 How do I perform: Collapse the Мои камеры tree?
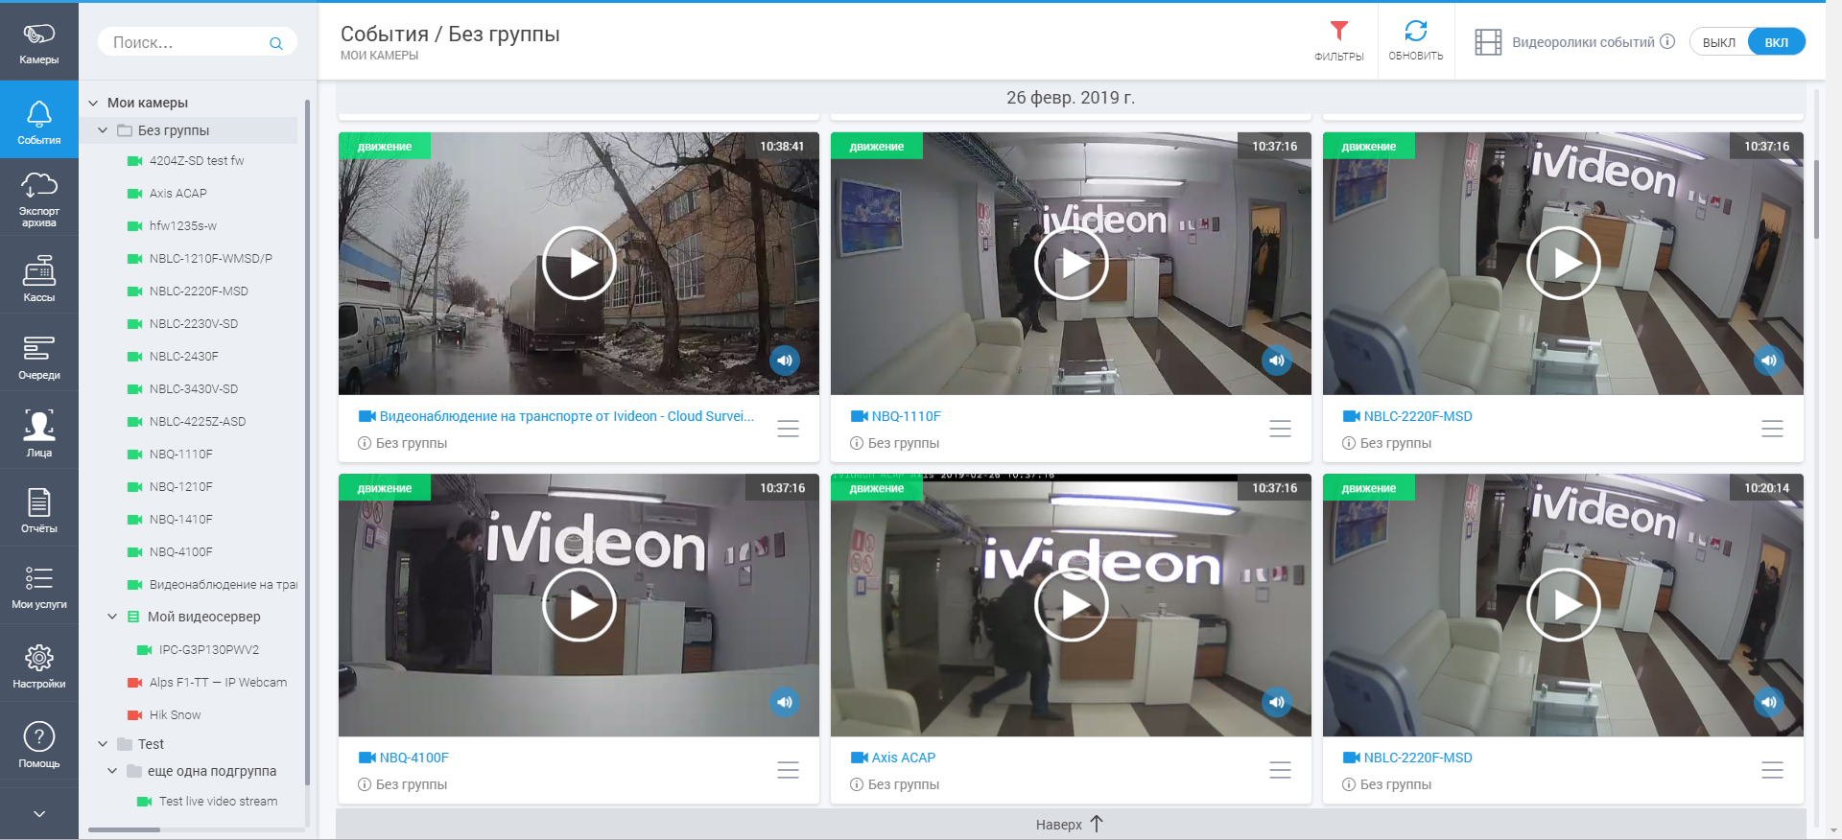pyautogui.click(x=93, y=103)
